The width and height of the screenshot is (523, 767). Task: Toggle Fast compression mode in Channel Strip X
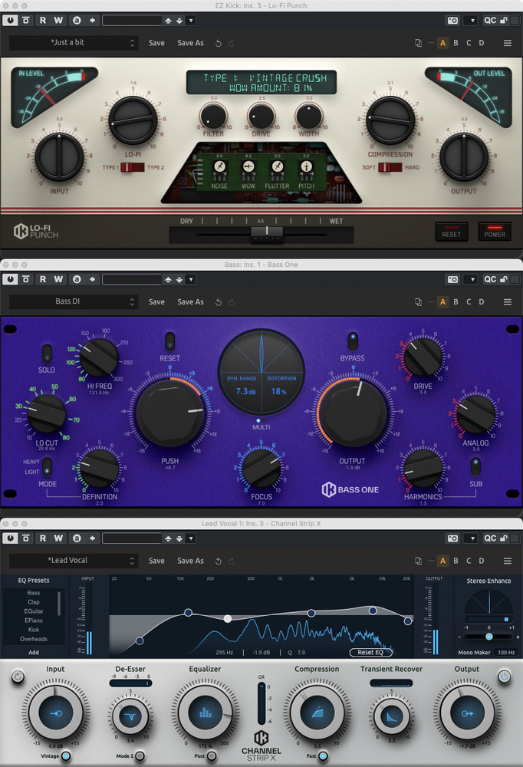coord(323,755)
